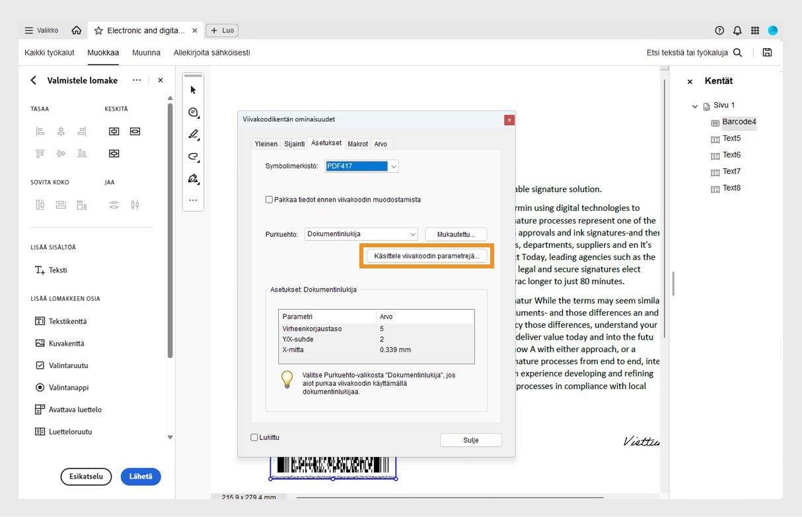Select the arrow selection tool
802x517 pixels.
(x=194, y=90)
